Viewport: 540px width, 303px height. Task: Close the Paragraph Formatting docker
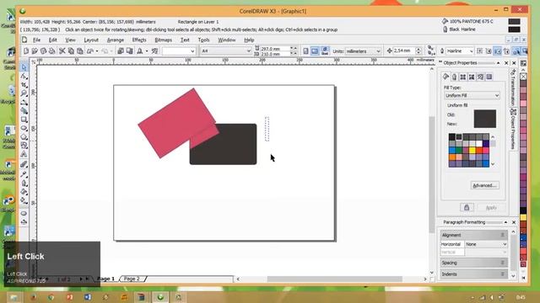click(x=514, y=222)
